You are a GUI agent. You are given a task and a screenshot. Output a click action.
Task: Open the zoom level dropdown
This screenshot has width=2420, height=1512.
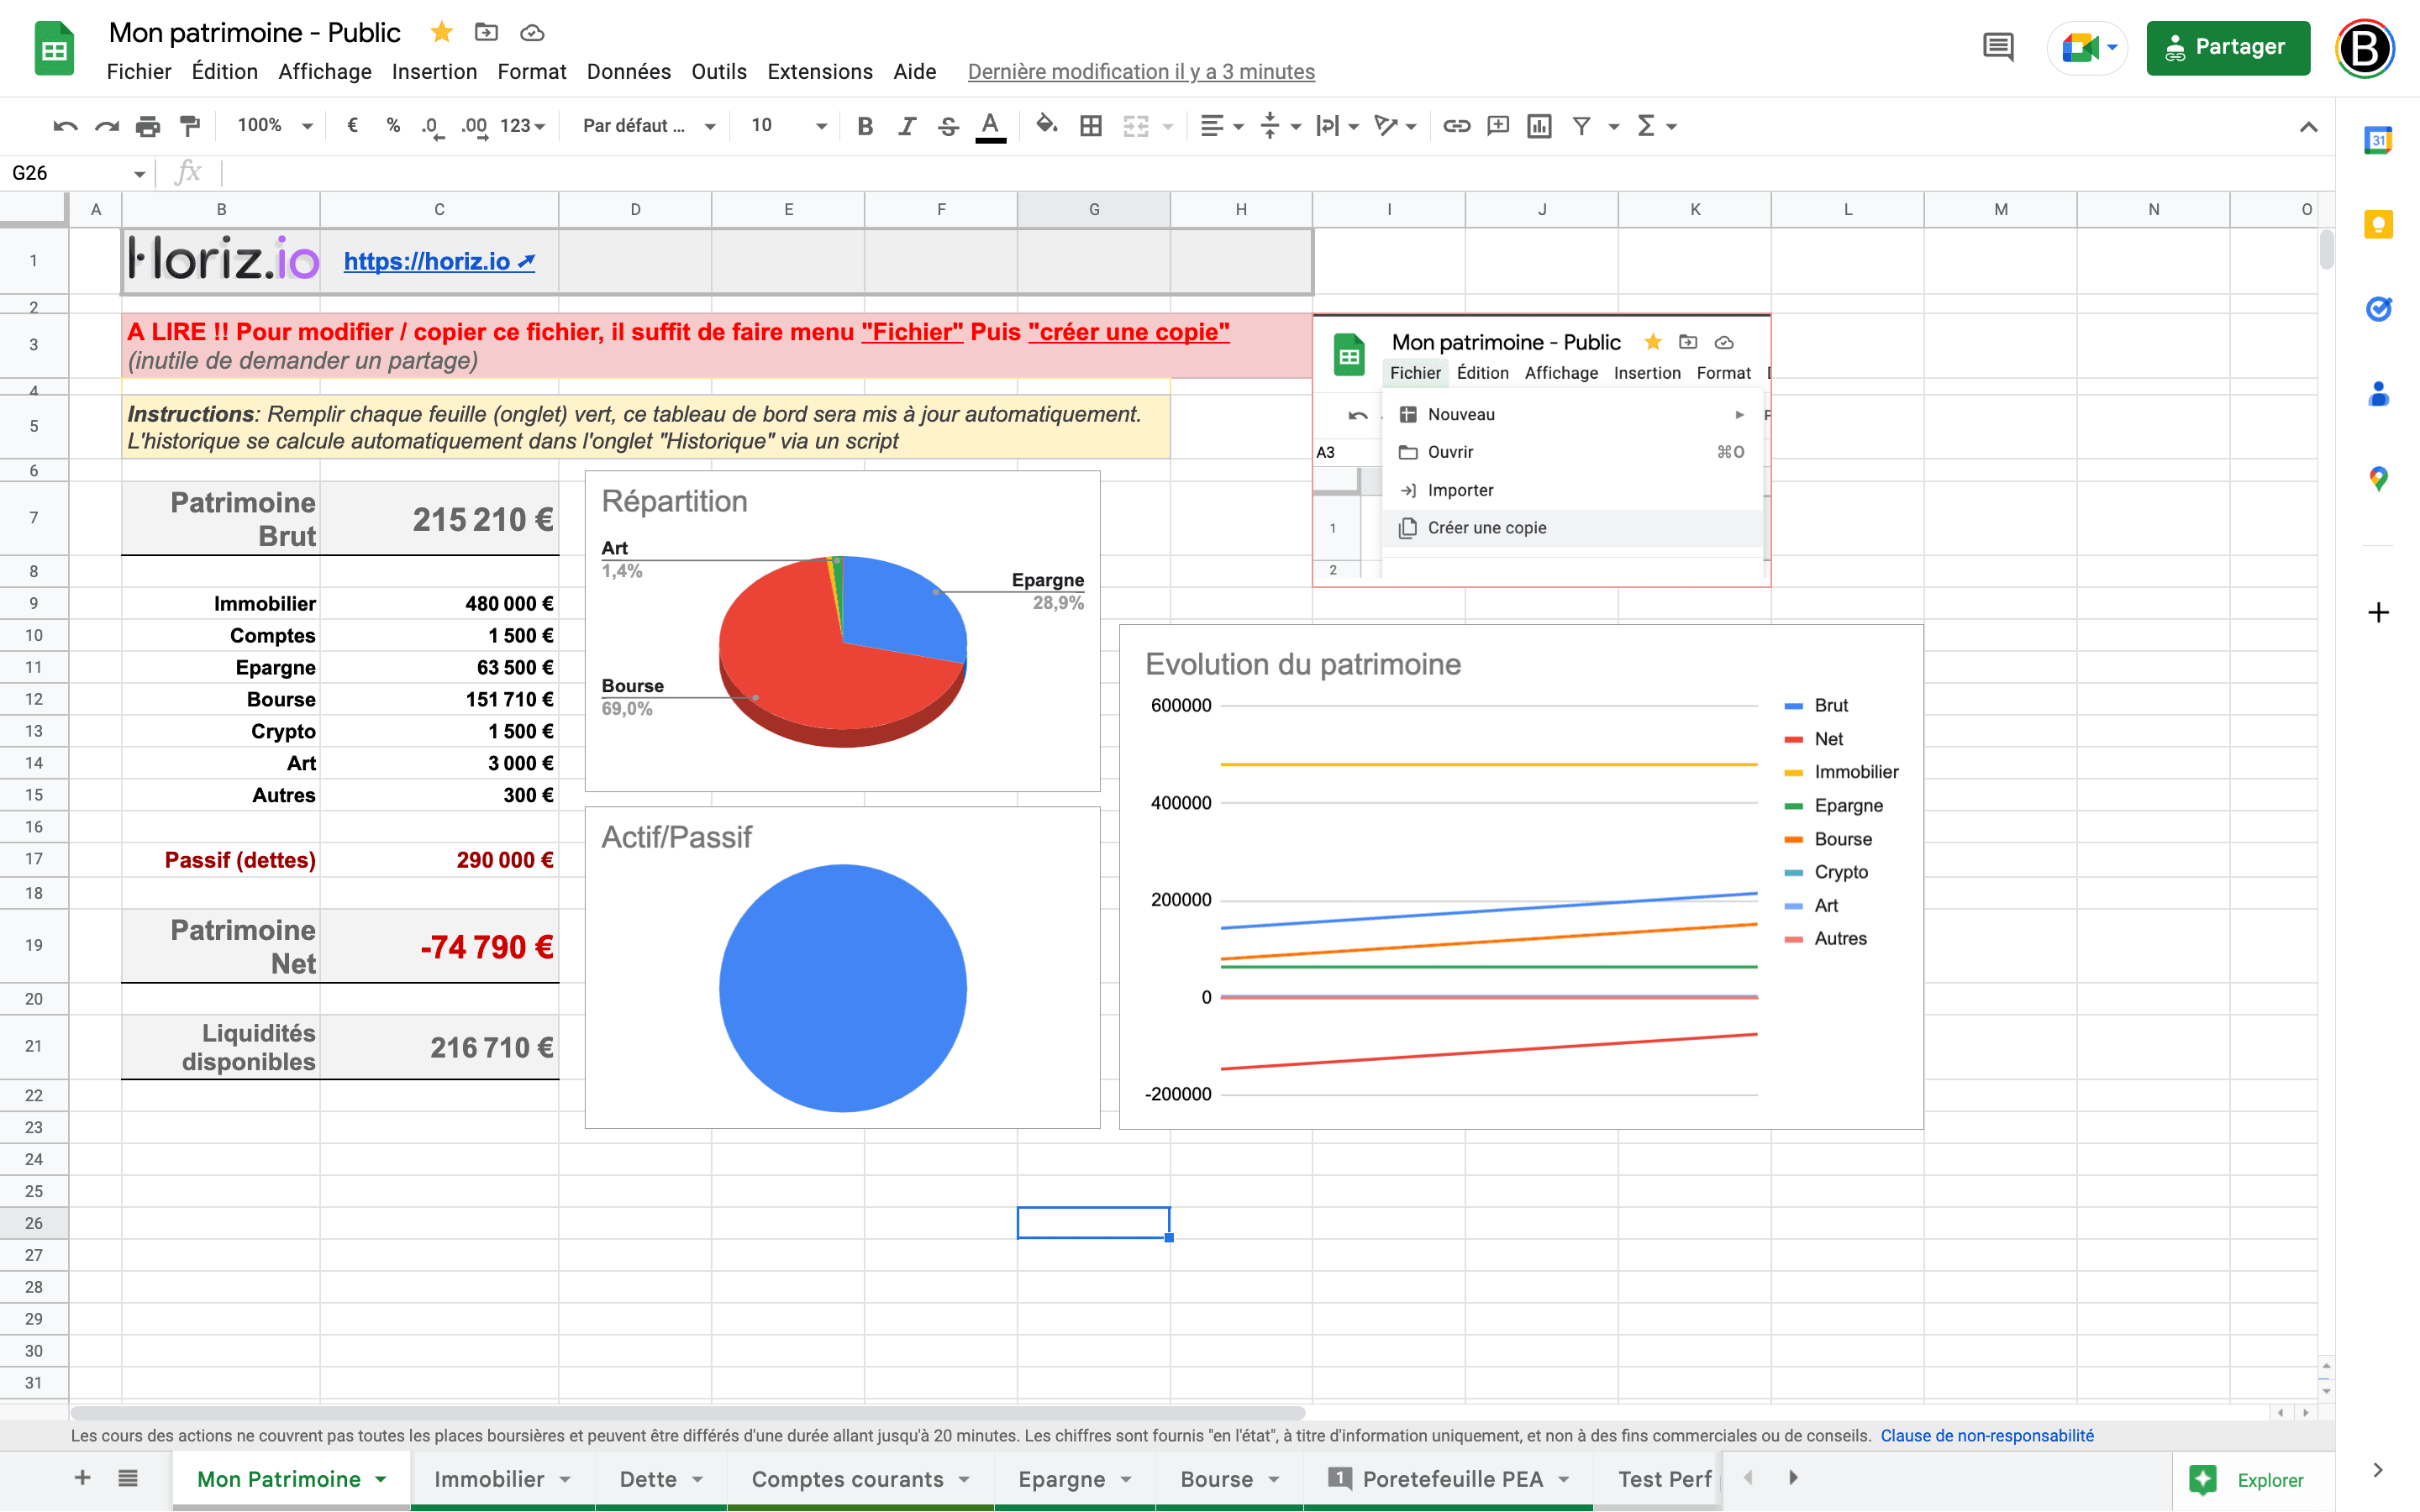coord(270,125)
